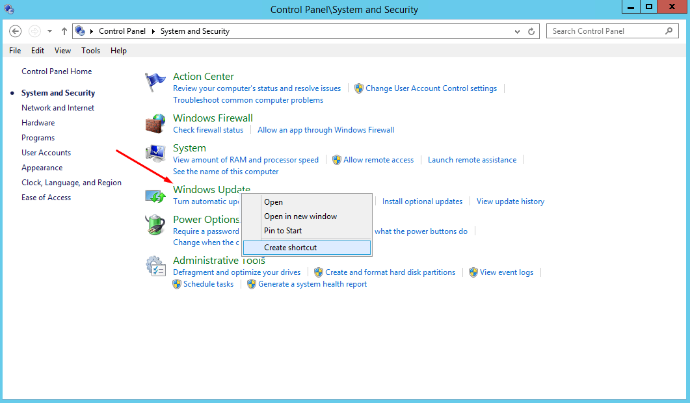This screenshot has width=690, height=403.
Task: Click shield icon beside Allow remote access
Action: pos(337,160)
